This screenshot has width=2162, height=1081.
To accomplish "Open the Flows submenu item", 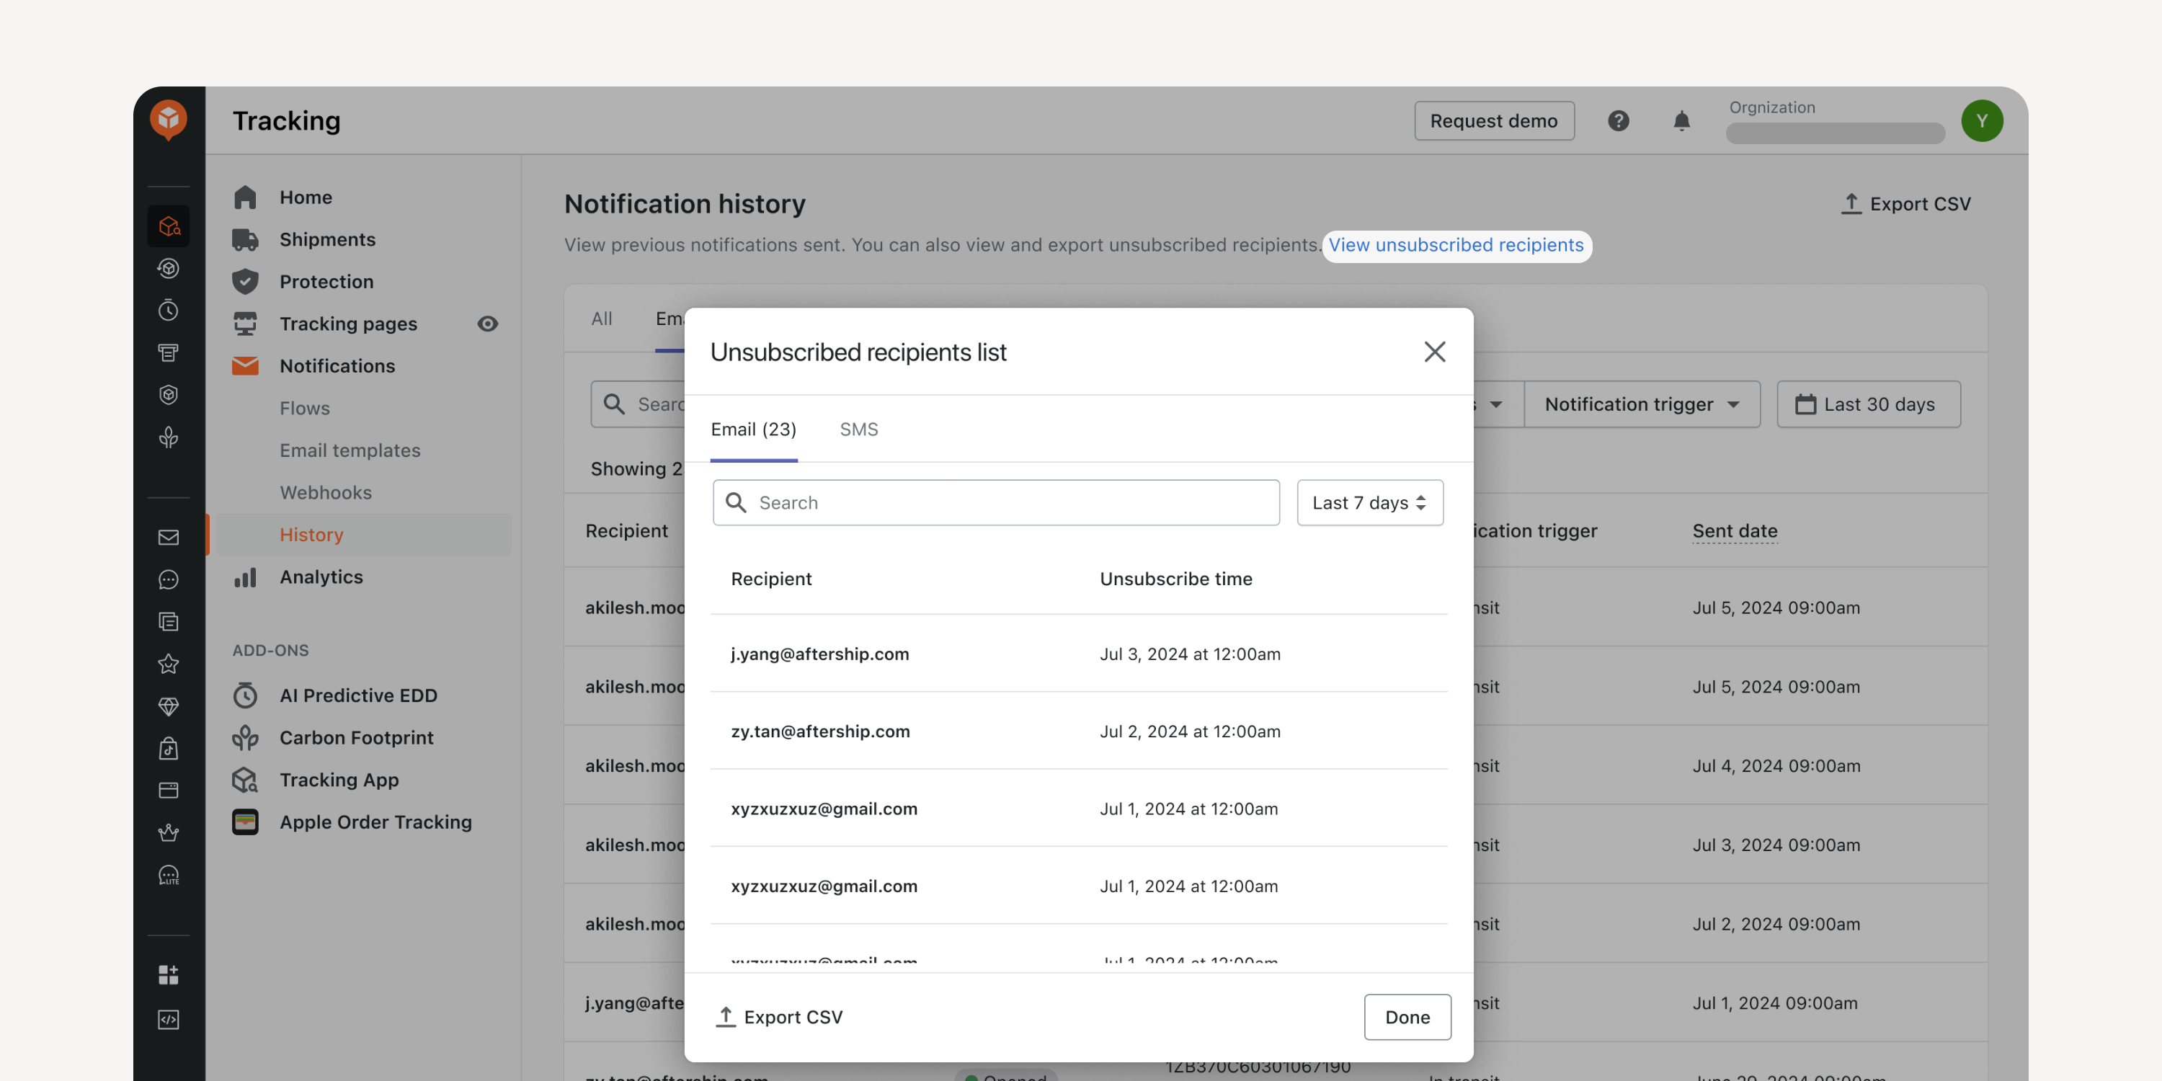I will 305,408.
